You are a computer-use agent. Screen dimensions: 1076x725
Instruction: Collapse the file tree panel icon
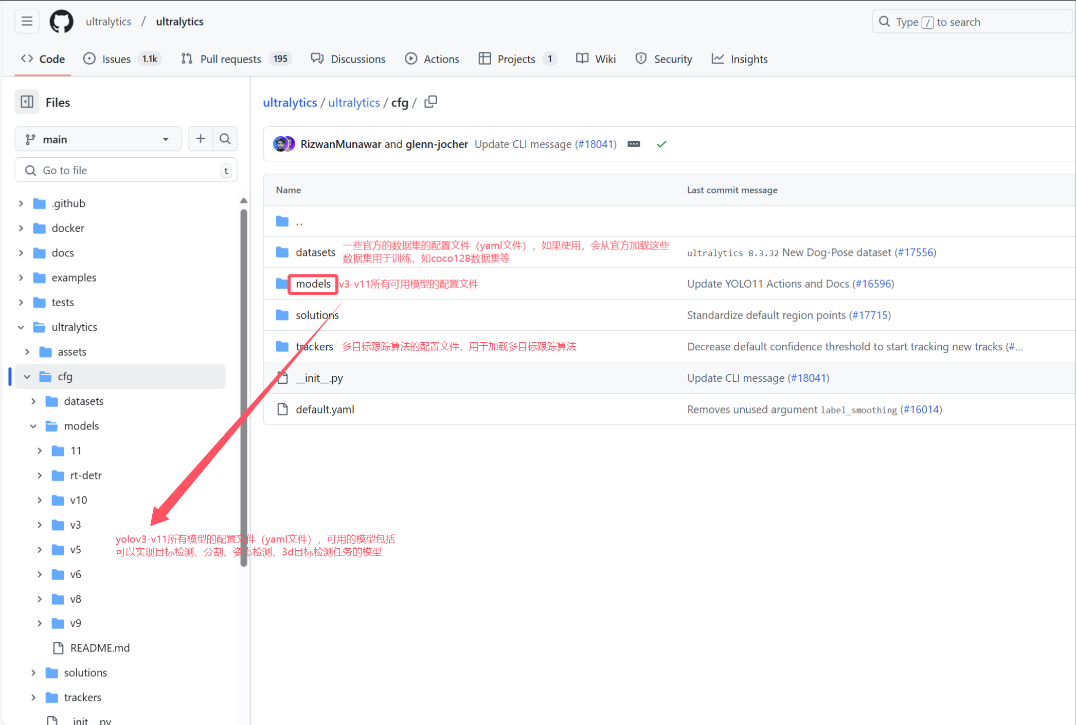click(x=27, y=102)
